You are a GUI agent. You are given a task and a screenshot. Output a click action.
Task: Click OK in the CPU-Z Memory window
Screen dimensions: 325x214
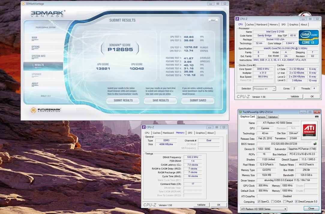[x=219, y=205]
